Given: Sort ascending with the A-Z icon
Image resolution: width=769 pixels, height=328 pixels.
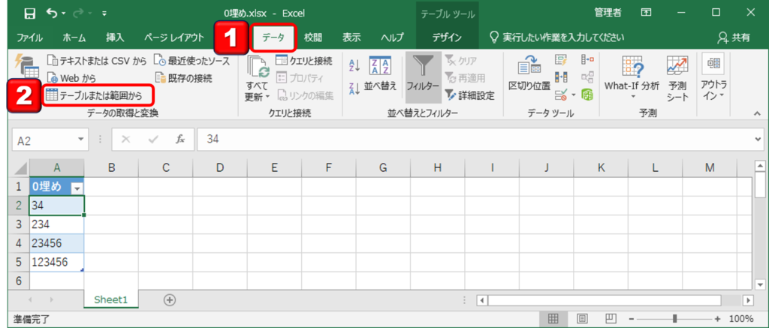Looking at the screenshot, I should [354, 65].
